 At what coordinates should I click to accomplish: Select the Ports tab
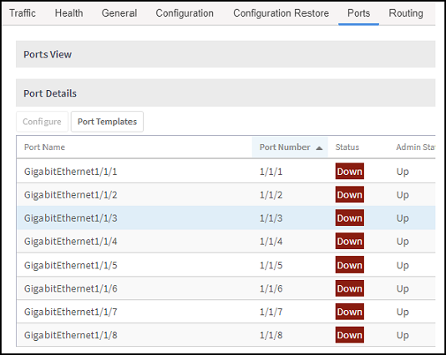click(x=358, y=13)
